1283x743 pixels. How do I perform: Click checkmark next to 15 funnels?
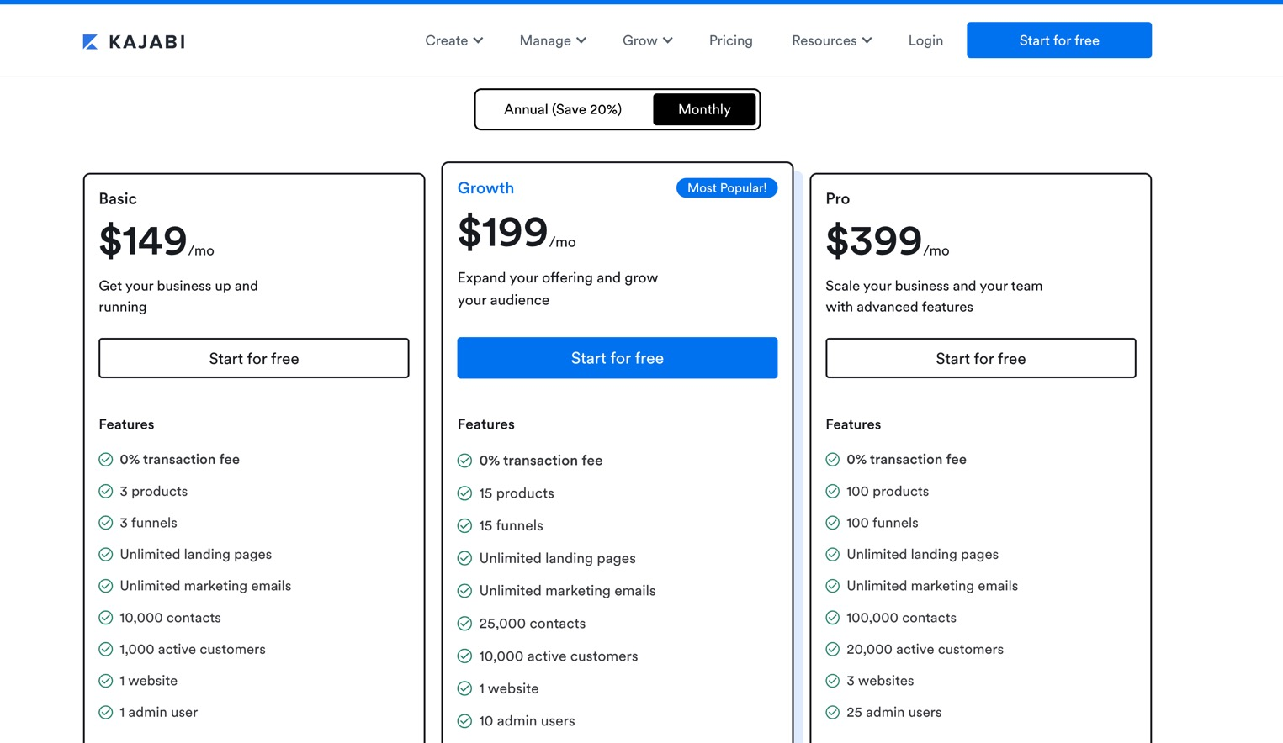[x=464, y=525]
